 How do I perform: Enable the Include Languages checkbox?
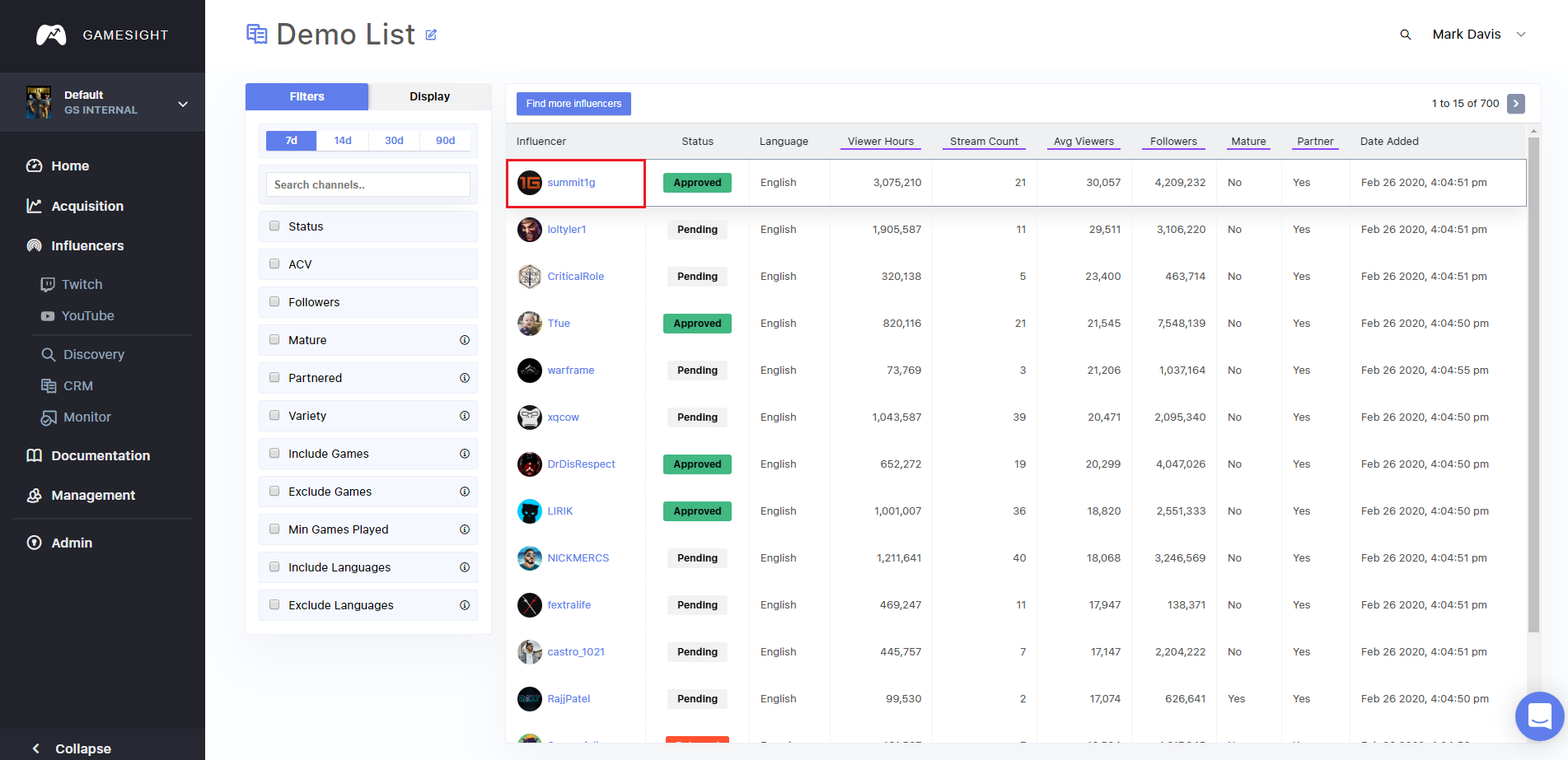tap(274, 567)
